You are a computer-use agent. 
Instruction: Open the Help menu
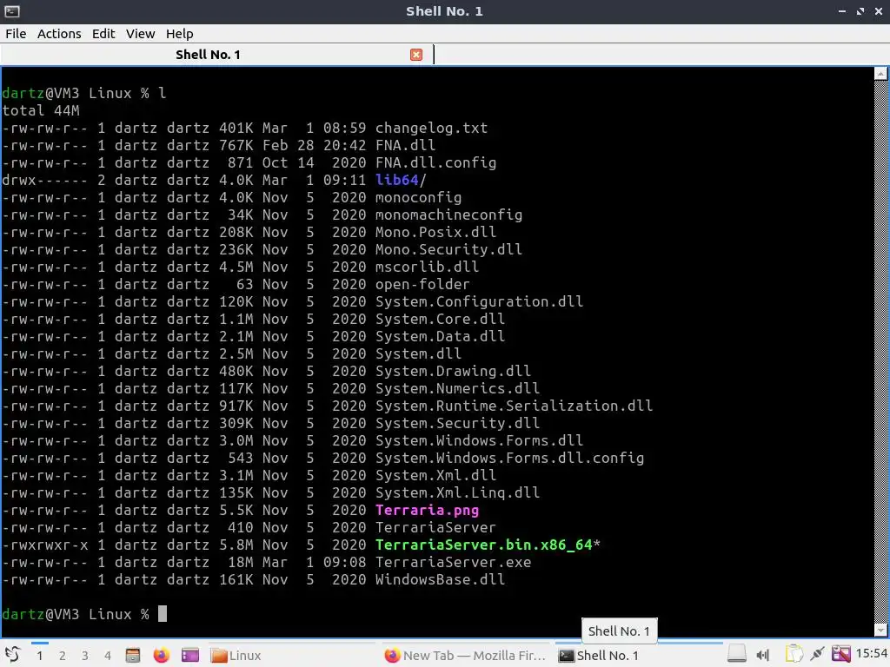tap(179, 34)
